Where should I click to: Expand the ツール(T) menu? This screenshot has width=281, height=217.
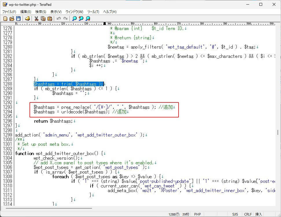tap(93, 12)
